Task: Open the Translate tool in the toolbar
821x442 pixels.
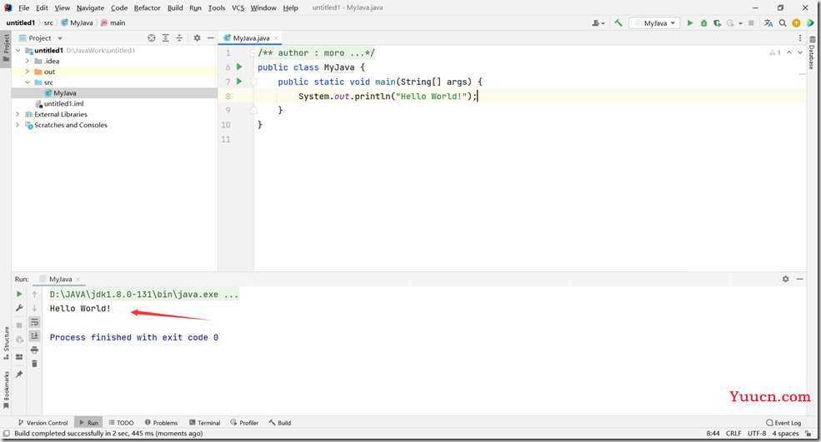Action: click(x=768, y=23)
